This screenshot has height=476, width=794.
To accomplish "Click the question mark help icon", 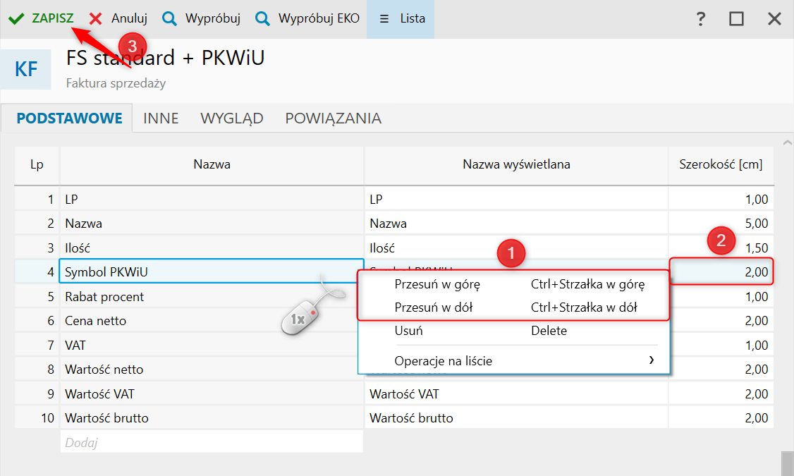I will point(700,19).
